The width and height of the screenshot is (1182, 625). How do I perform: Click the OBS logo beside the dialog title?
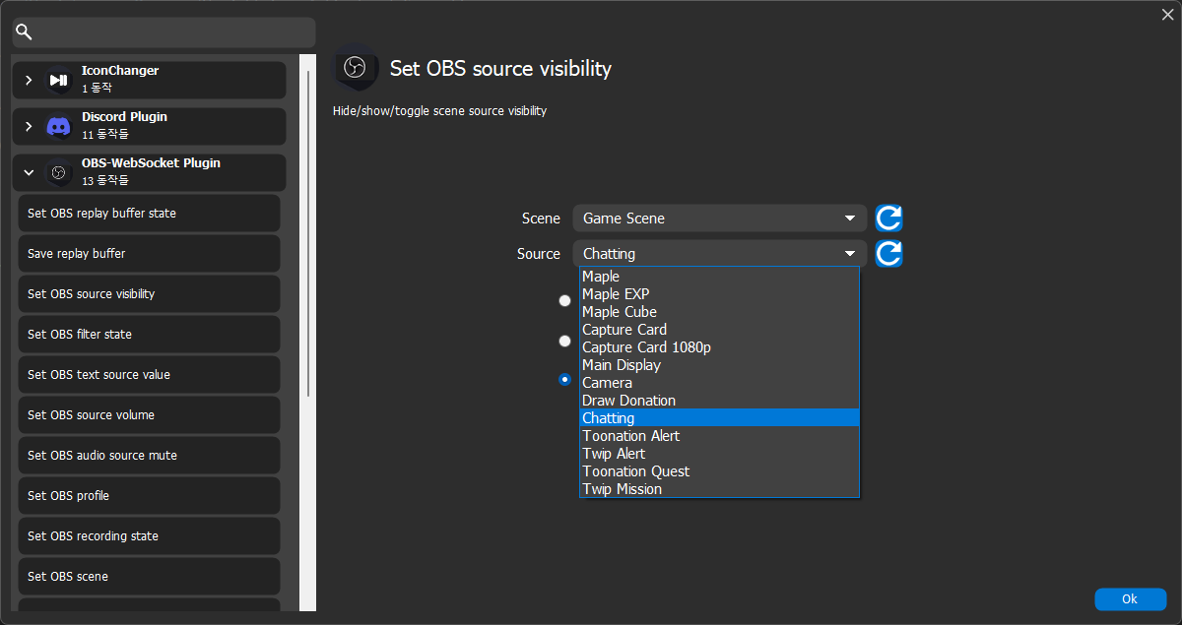point(357,68)
